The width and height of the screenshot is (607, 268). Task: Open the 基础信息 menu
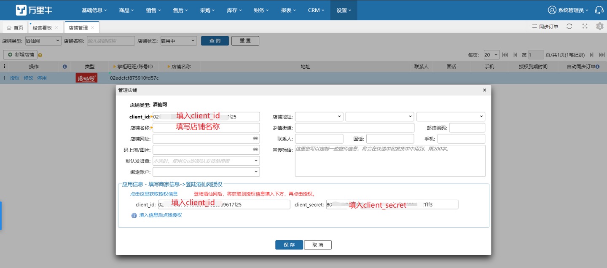point(94,10)
